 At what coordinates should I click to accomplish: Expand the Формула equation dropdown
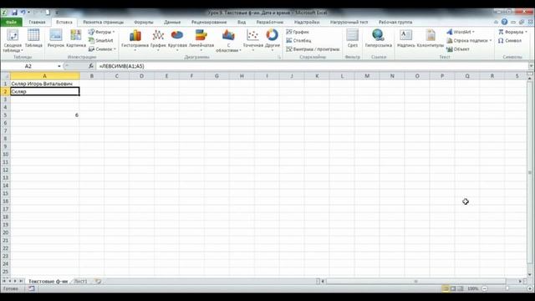(x=526, y=32)
